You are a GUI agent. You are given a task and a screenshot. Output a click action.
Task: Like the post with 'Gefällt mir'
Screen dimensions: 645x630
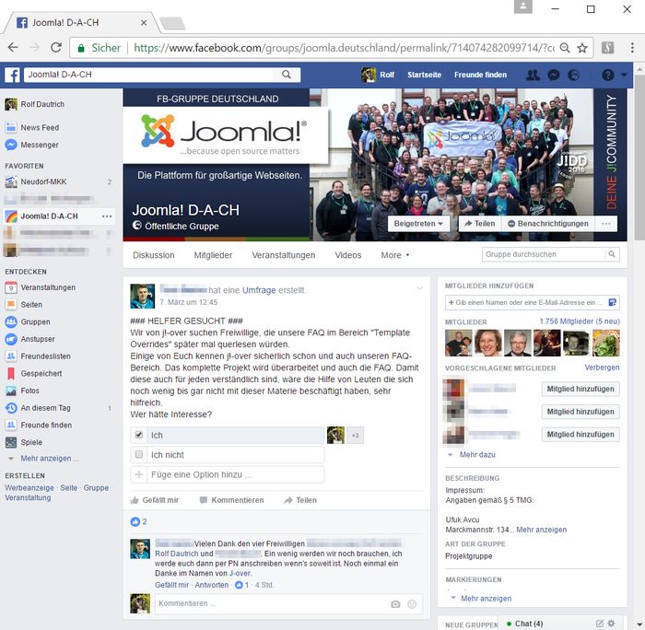(x=155, y=500)
